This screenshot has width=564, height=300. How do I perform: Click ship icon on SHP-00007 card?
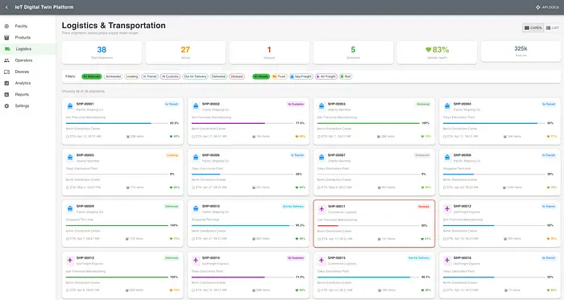(321, 158)
